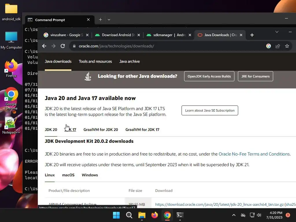Select the Windows downloads tab
Image resolution: width=296 pixels, height=222 pixels.
click(90, 175)
